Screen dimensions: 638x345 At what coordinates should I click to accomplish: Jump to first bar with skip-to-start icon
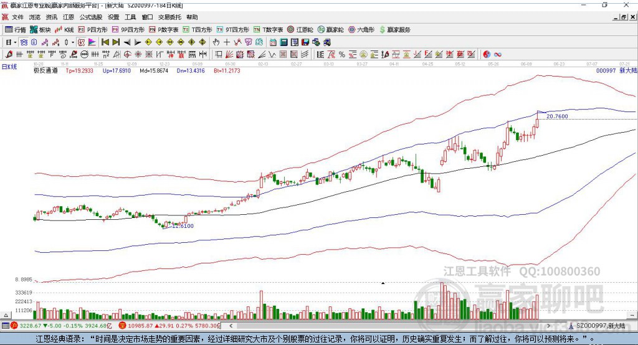[105, 42]
